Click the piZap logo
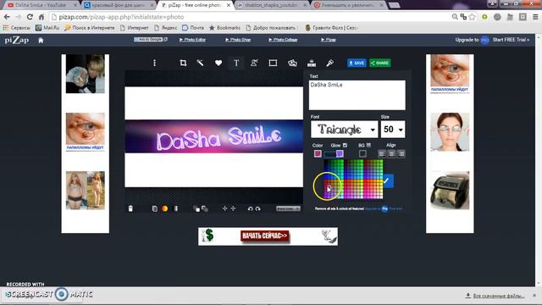Image resolution: width=542 pixels, height=305 pixels. [17, 40]
